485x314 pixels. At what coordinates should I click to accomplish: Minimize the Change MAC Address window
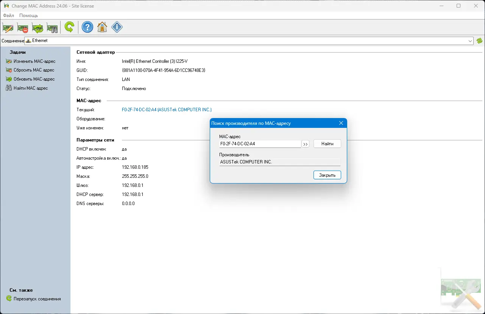pyautogui.click(x=441, y=6)
